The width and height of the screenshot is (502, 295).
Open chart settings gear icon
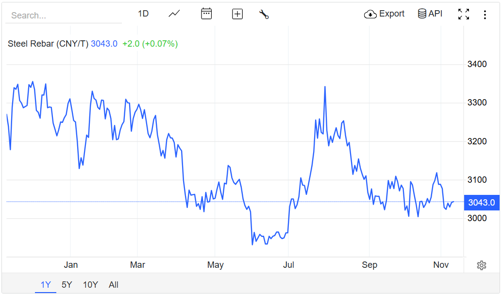(x=482, y=265)
